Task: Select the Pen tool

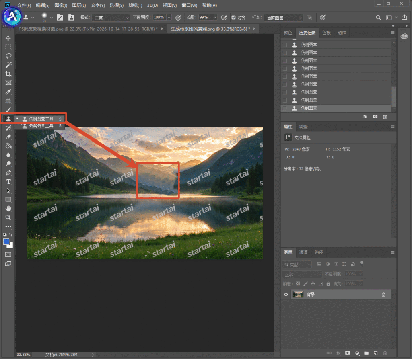Action: tap(8, 173)
